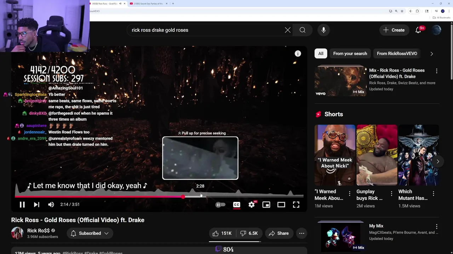Open Chrome profile avatar

[442, 11]
